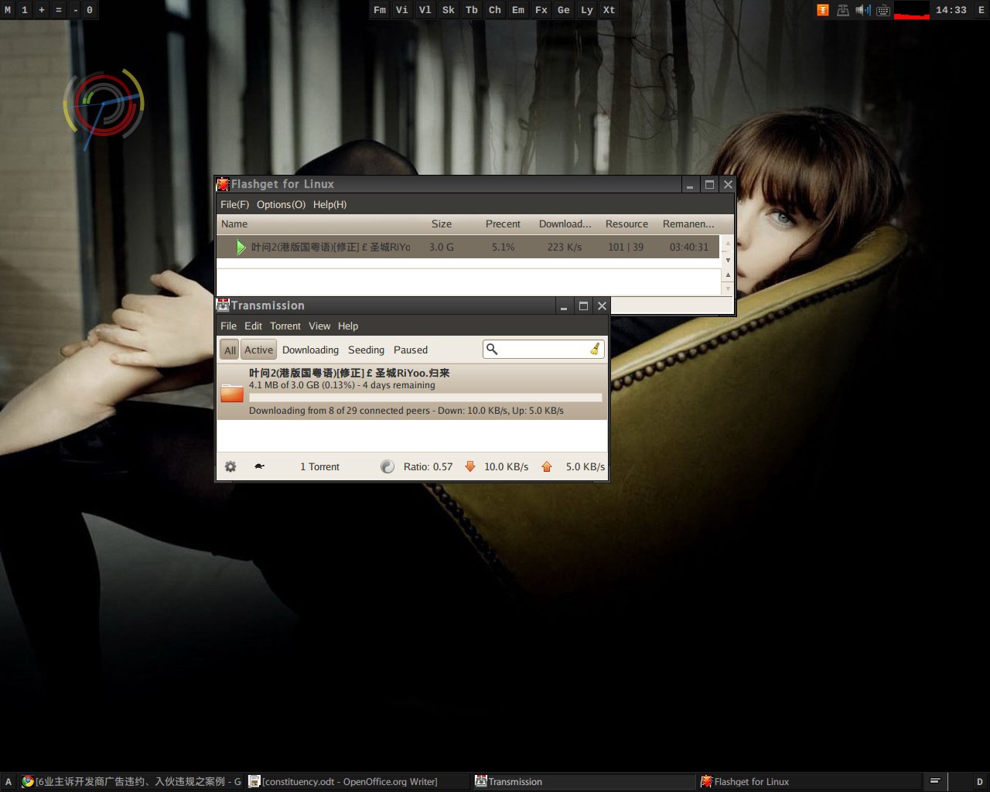Launch the Vl shortcut in top panel
990x792 pixels.
point(425,10)
